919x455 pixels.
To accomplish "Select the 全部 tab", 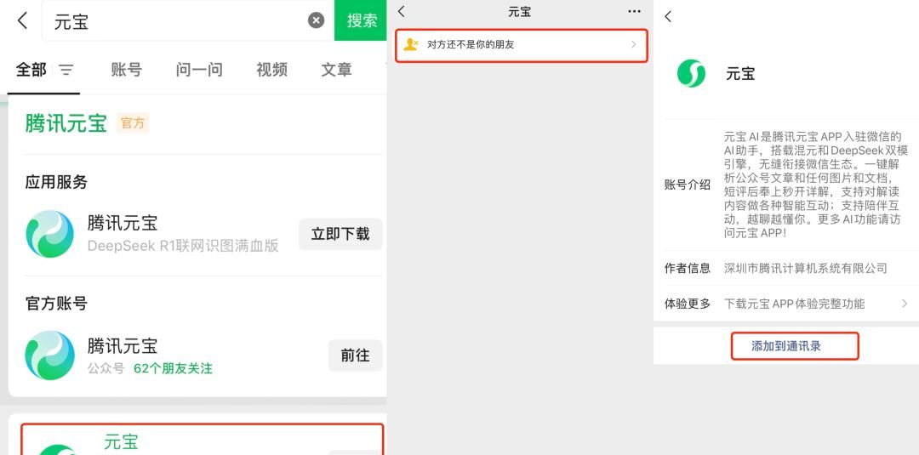I will 31,70.
